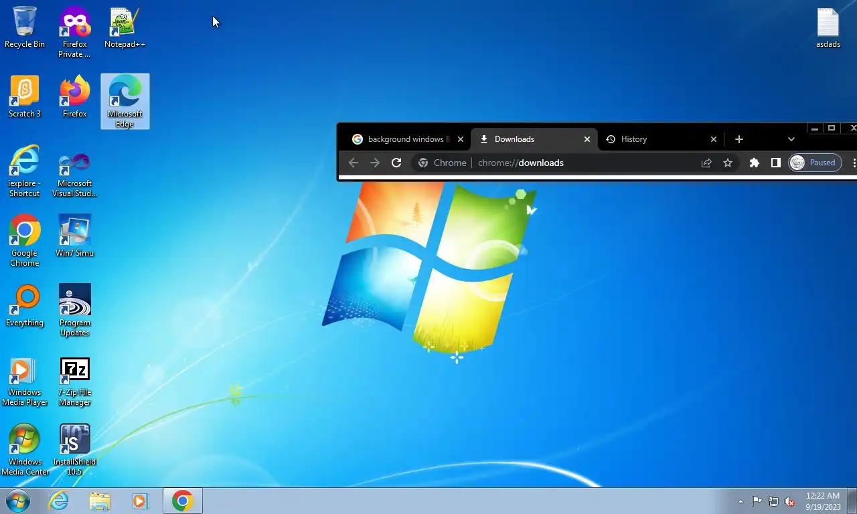
Task: Select the Program Updates icon
Action: [x=74, y=311]
